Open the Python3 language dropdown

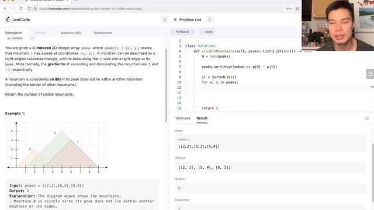point(183,32)
